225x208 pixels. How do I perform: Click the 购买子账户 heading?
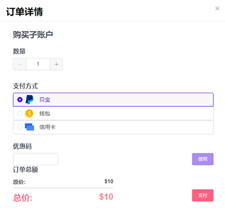[33, 35]
